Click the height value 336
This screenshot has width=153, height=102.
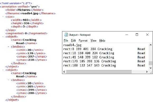click(26, 23)
